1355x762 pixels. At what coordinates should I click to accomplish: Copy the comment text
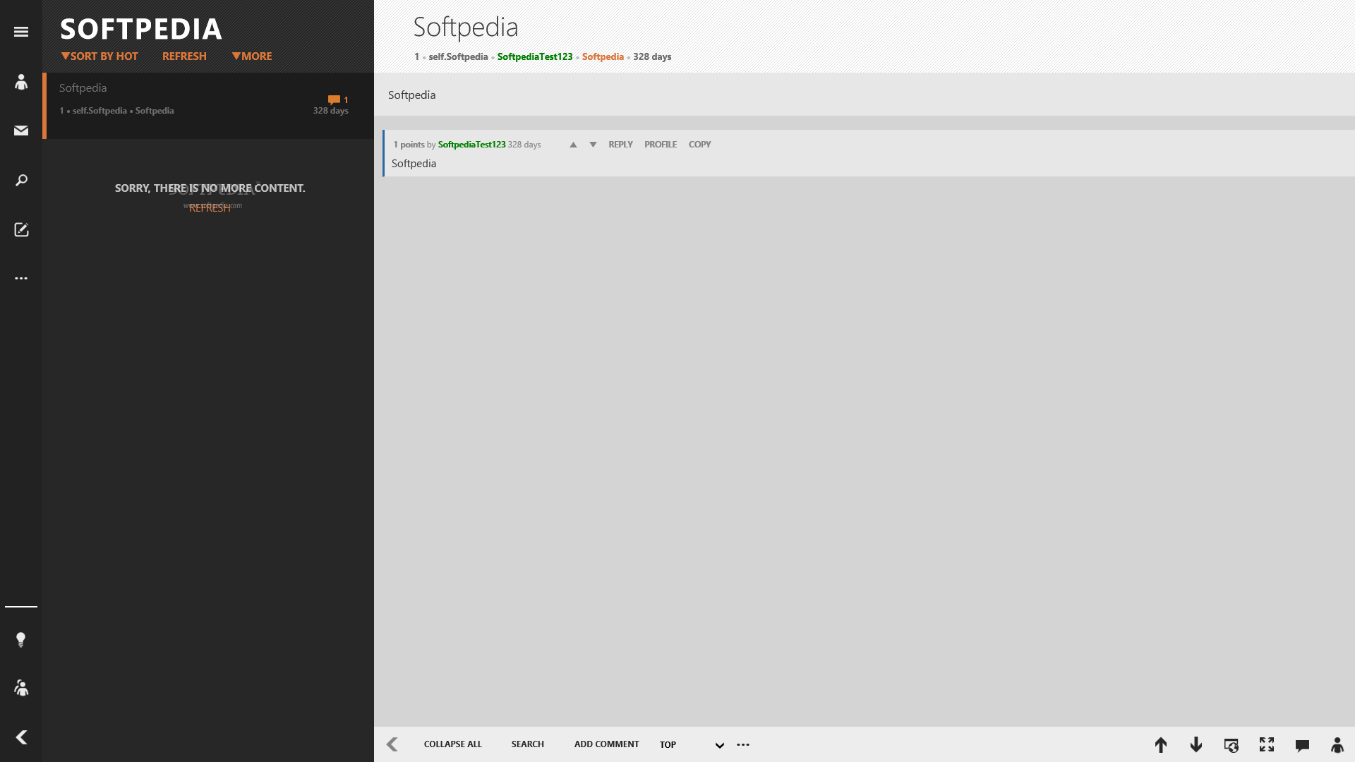coord(700,144)
